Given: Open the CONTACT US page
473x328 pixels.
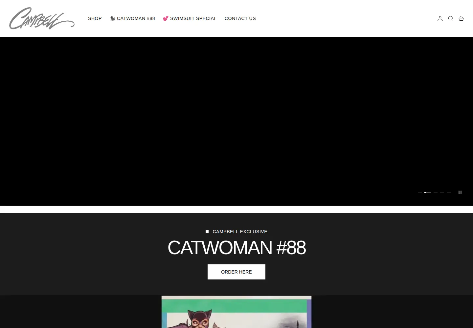Looking at the screenshot, I should (x=240, y=18).
